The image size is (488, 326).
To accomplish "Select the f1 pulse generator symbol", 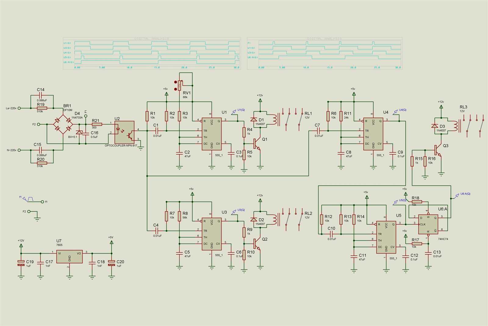I will click(27, 199).
